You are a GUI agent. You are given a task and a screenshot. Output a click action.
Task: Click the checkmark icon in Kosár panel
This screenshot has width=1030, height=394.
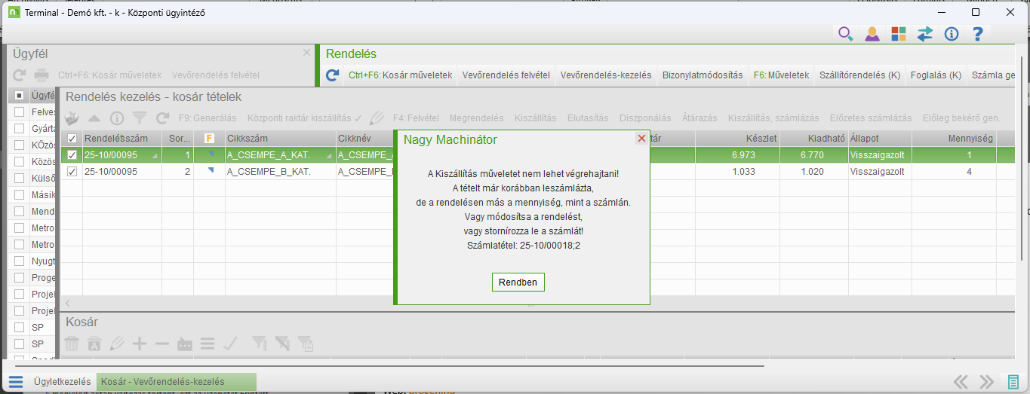coord(230,344)
